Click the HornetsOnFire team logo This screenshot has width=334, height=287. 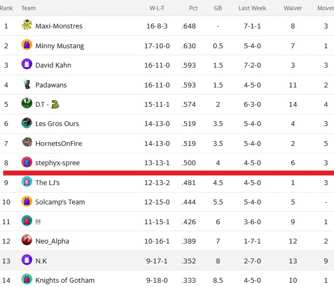[27, 142]
